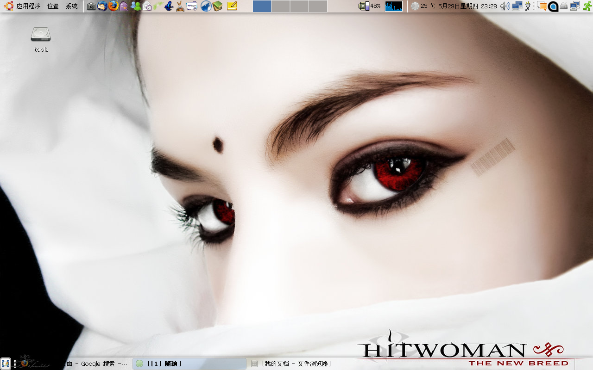Open the Pidgin purple bird launcher
The image size is (593, 370).
point(125,6)
